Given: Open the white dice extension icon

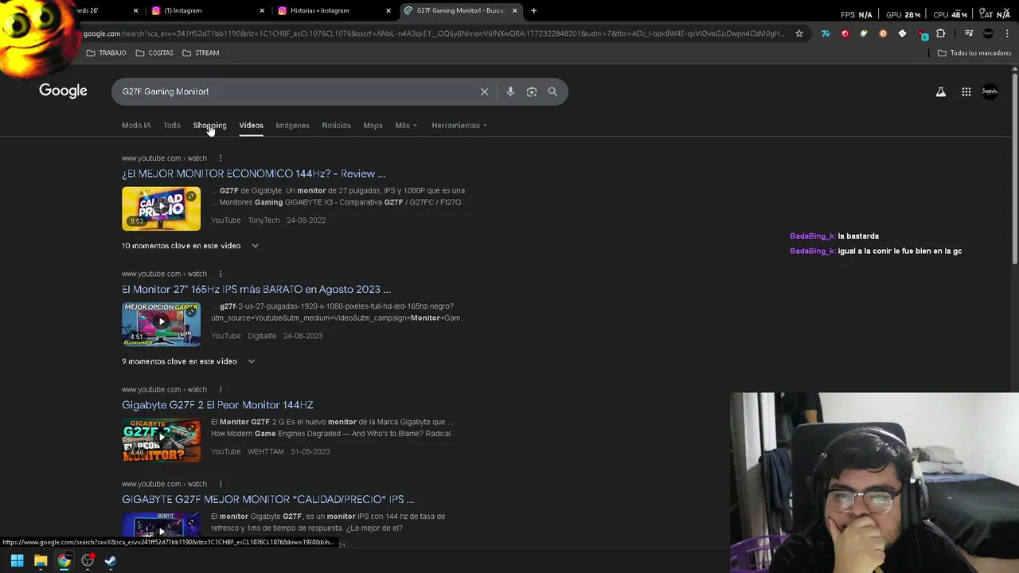Looking at the screenshot, I should pyautogui.click(x=902, y=33).
